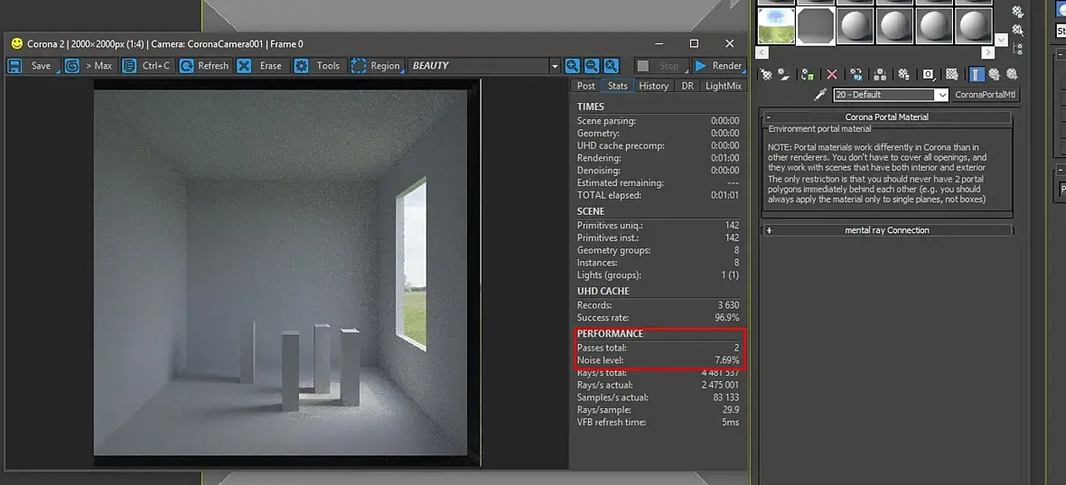The height and width of the screenshot is (485, 1066).
Task: Select the sphere slot right of the gray slot
Action: pyautogui.click(x=855, y=26)
